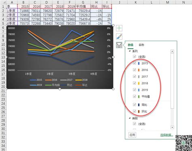Image resolution: width=192 pixels, height=151 pixels.
Task: Toggle the series (全选) checkbox
Action: (134, 57)
